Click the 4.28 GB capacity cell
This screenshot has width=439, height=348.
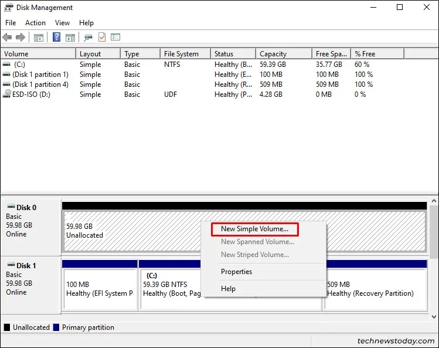[271, 94]
